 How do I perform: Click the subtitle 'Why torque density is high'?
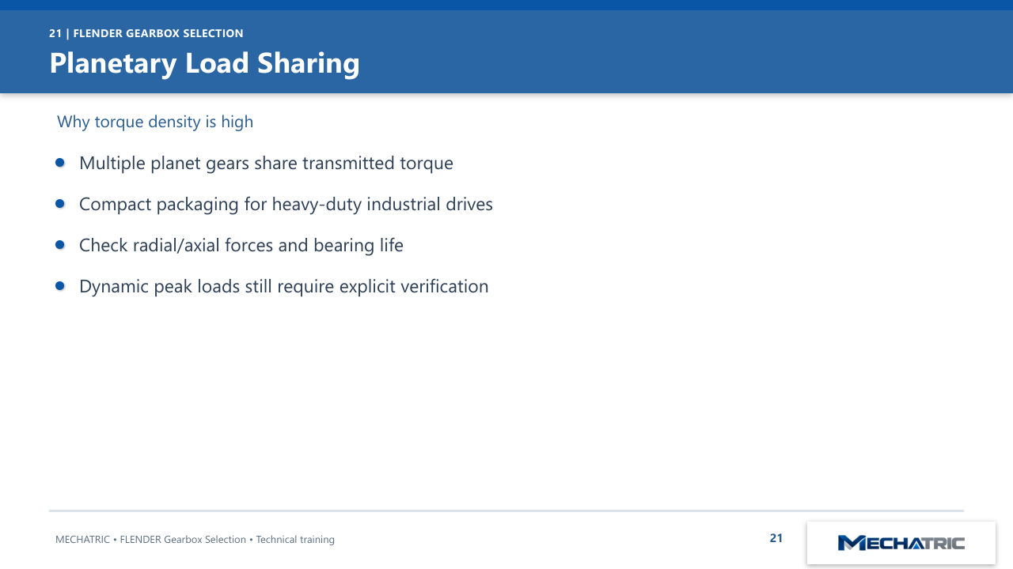[155, 122]
